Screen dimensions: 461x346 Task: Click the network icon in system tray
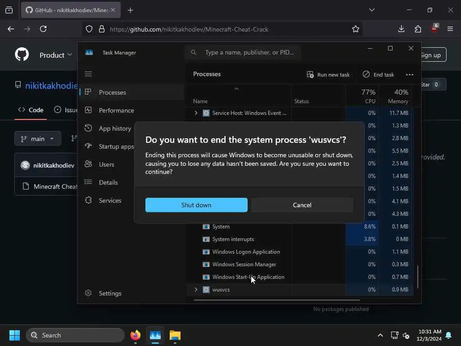click(394, 335)
